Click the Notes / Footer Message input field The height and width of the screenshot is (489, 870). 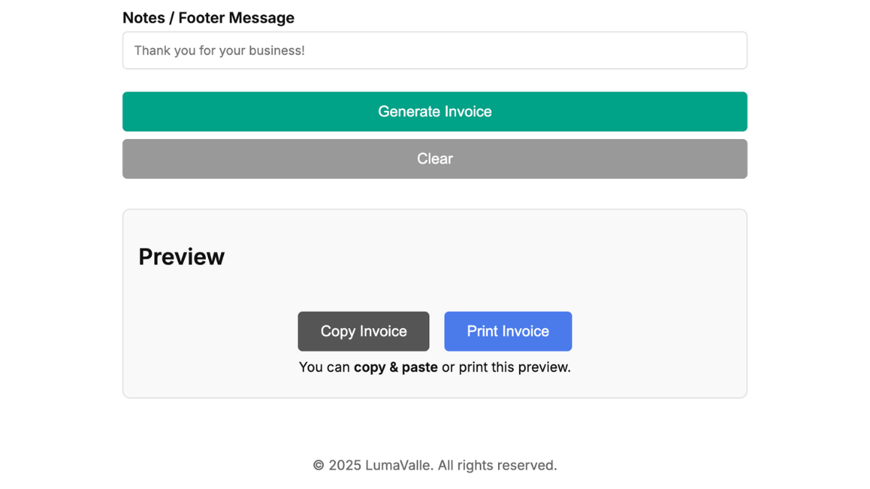tap(435, 51)
